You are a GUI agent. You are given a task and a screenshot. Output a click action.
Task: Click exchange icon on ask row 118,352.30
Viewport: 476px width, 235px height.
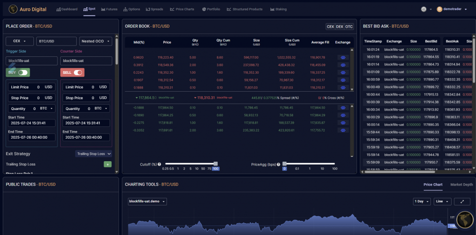[343, 72]
